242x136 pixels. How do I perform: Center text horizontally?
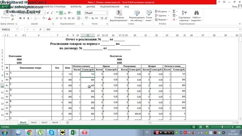61,19
